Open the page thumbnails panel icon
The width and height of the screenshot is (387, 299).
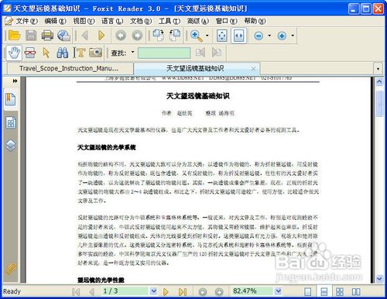pos(11,122)
